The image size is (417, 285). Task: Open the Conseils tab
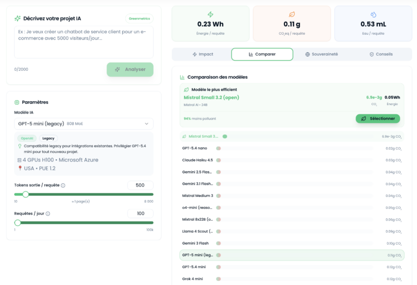(381, 54)
